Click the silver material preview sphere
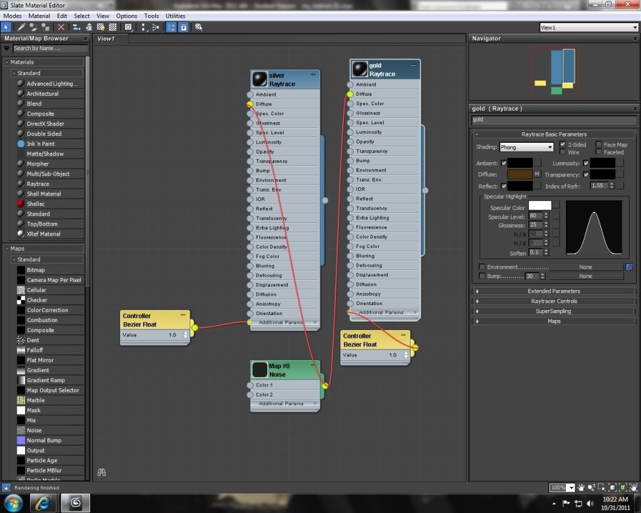 tap(260, 79)
